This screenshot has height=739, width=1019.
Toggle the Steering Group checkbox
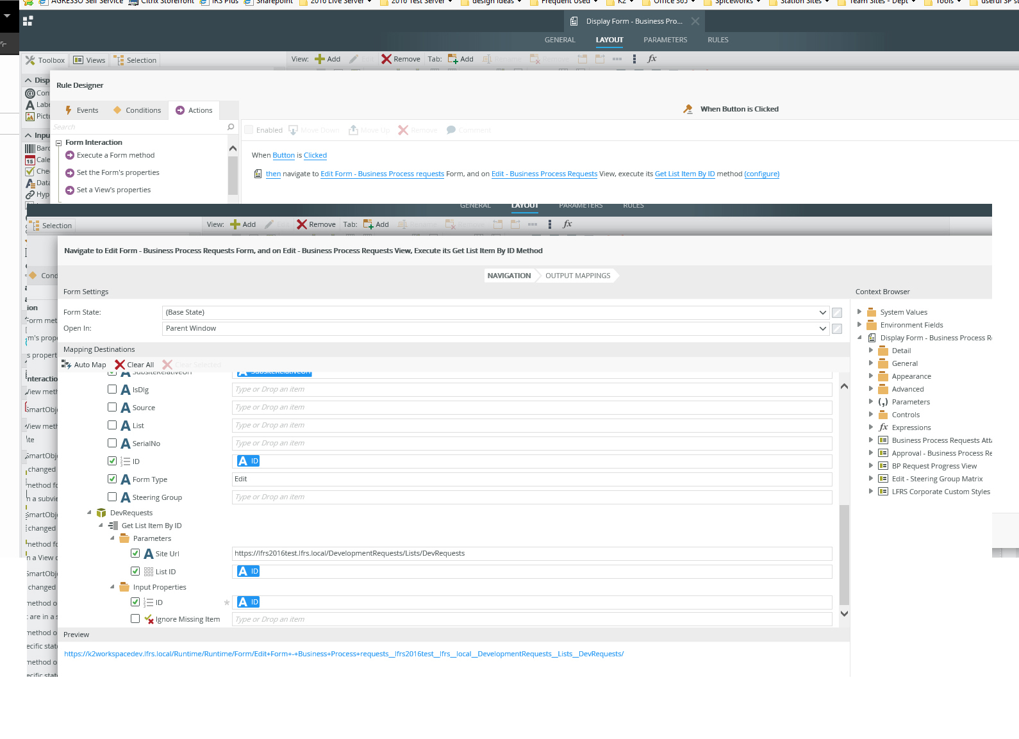coord(112,497)
